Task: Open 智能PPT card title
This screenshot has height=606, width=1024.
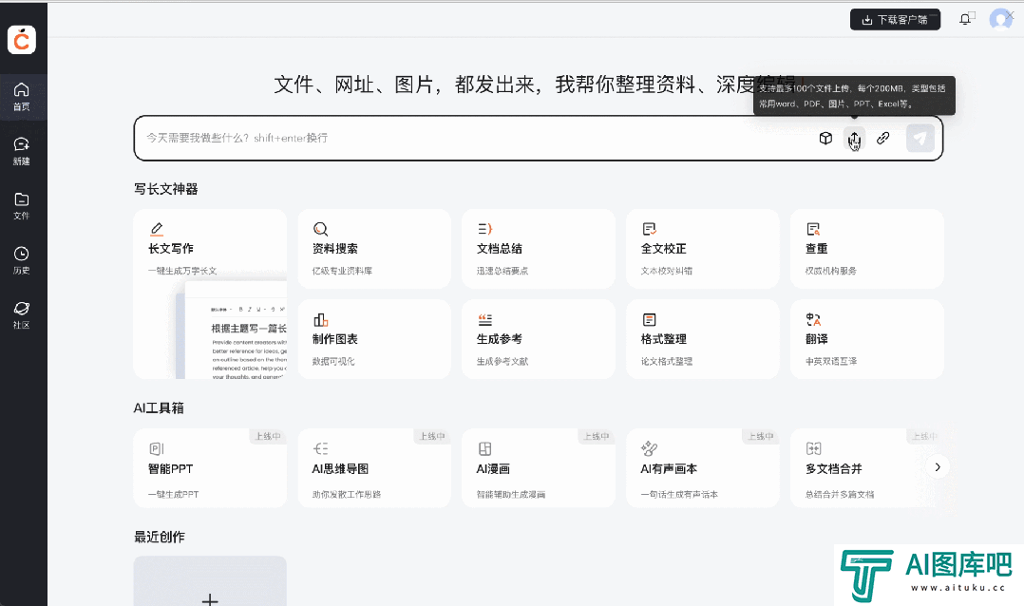Action: coord(170,469)
